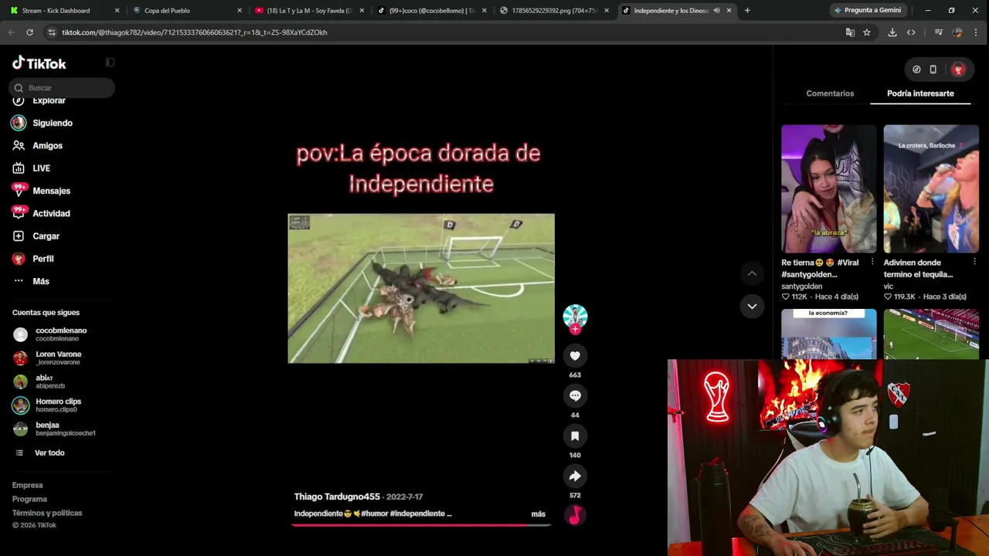This screenshot has width=989, height=556.
Task: Share video using the arrow icon
Action: point(575,476)
